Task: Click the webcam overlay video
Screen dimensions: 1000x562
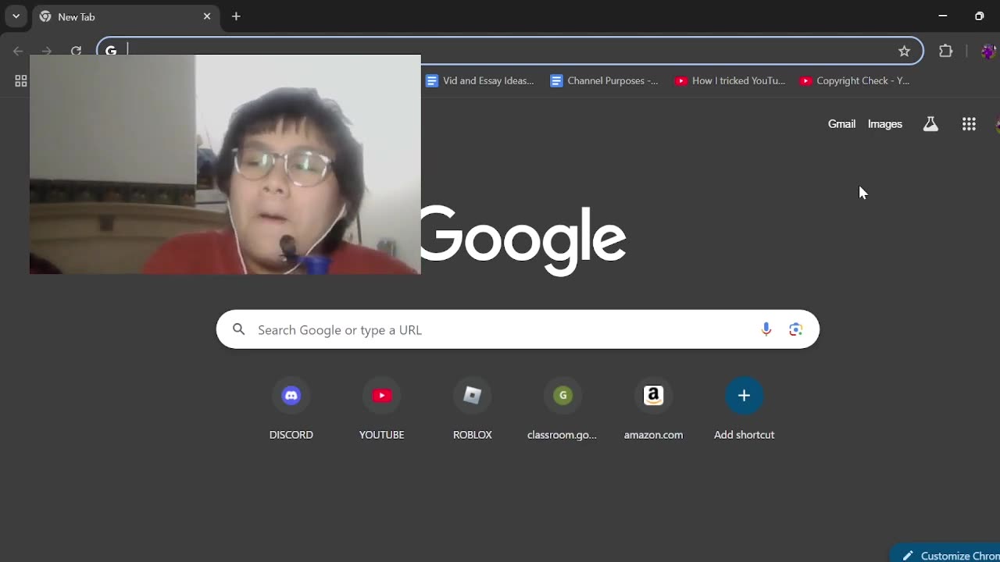Action: pos(225,164)
